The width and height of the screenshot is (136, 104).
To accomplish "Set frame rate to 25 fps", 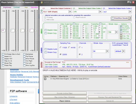I will [99, 30].
